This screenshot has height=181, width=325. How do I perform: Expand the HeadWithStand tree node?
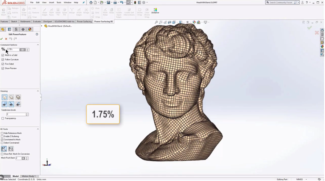(42, 26)
